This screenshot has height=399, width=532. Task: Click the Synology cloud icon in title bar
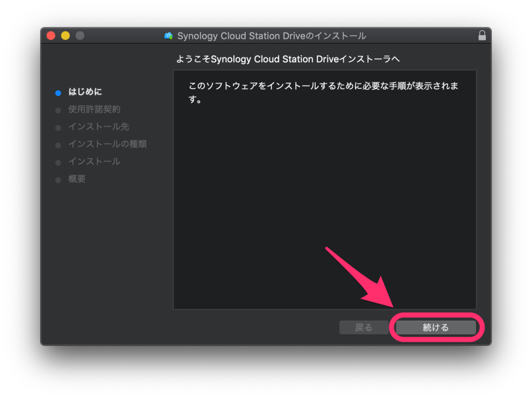[168, 36]
